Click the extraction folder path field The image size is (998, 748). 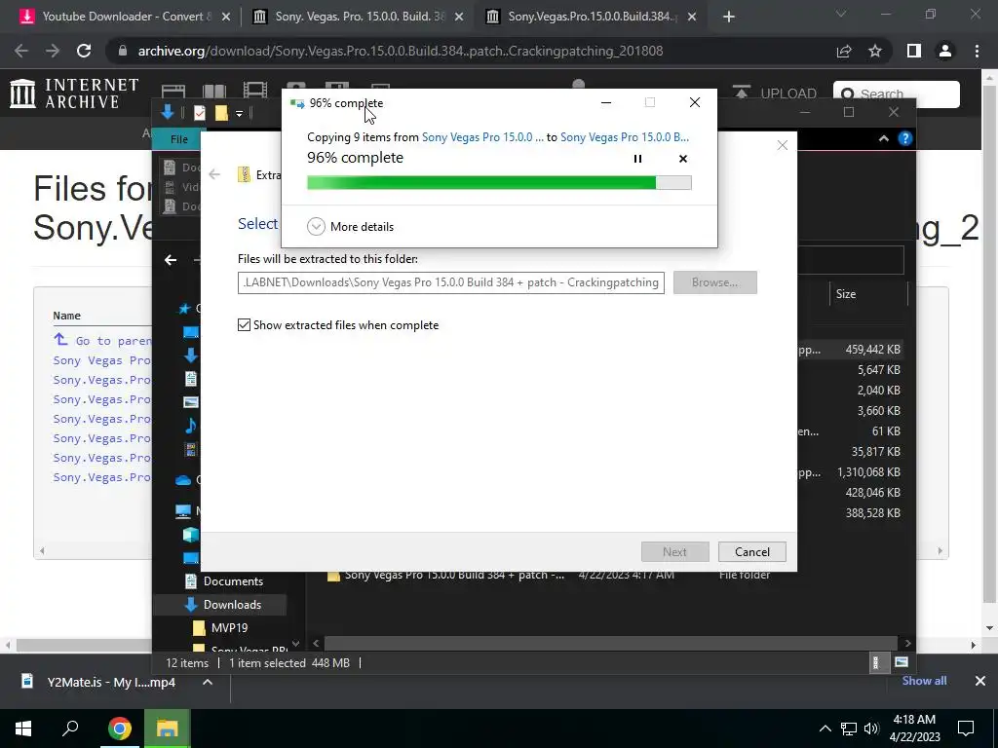tap(450, 282)
